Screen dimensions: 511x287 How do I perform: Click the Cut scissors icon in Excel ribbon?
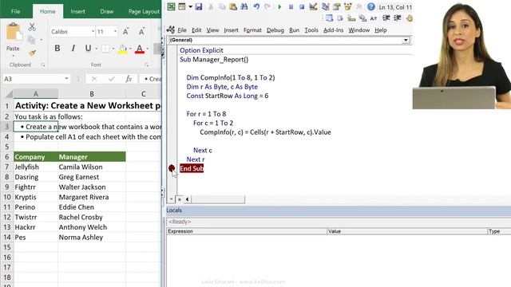pyautogui.click(x=32, y=27)
